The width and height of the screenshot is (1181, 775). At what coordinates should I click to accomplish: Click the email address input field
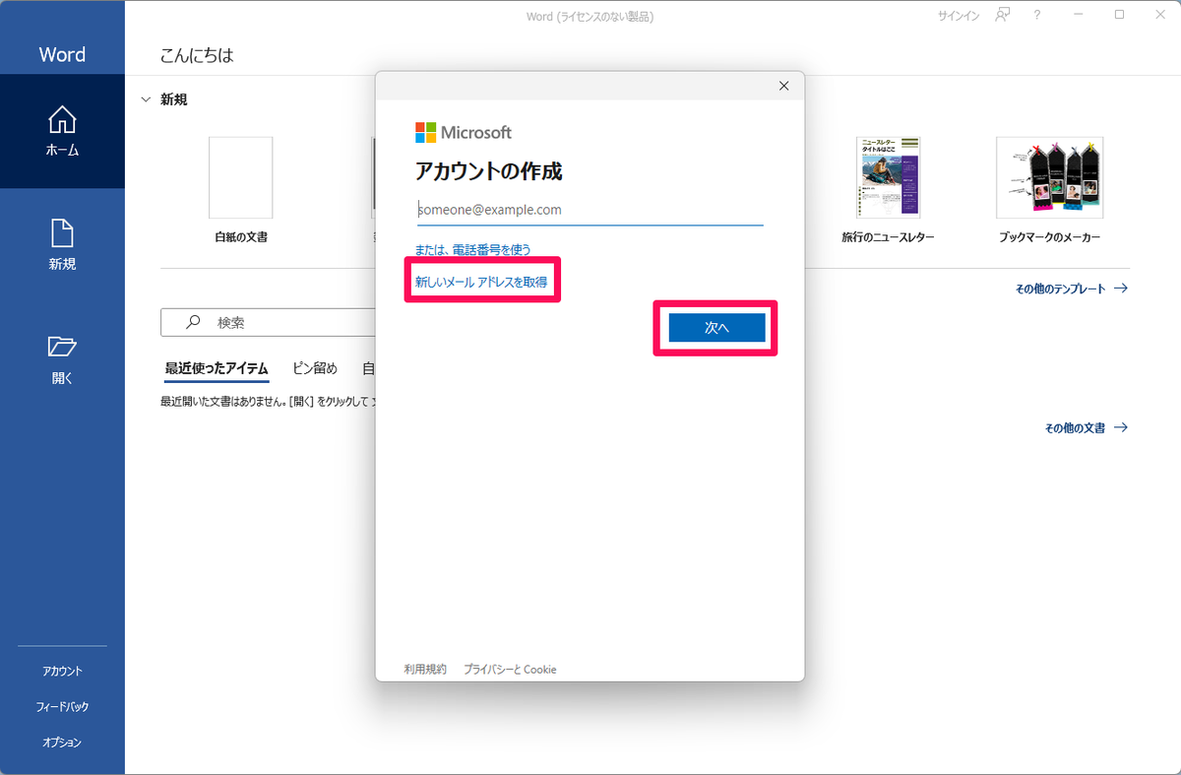(x=590, y=210)
